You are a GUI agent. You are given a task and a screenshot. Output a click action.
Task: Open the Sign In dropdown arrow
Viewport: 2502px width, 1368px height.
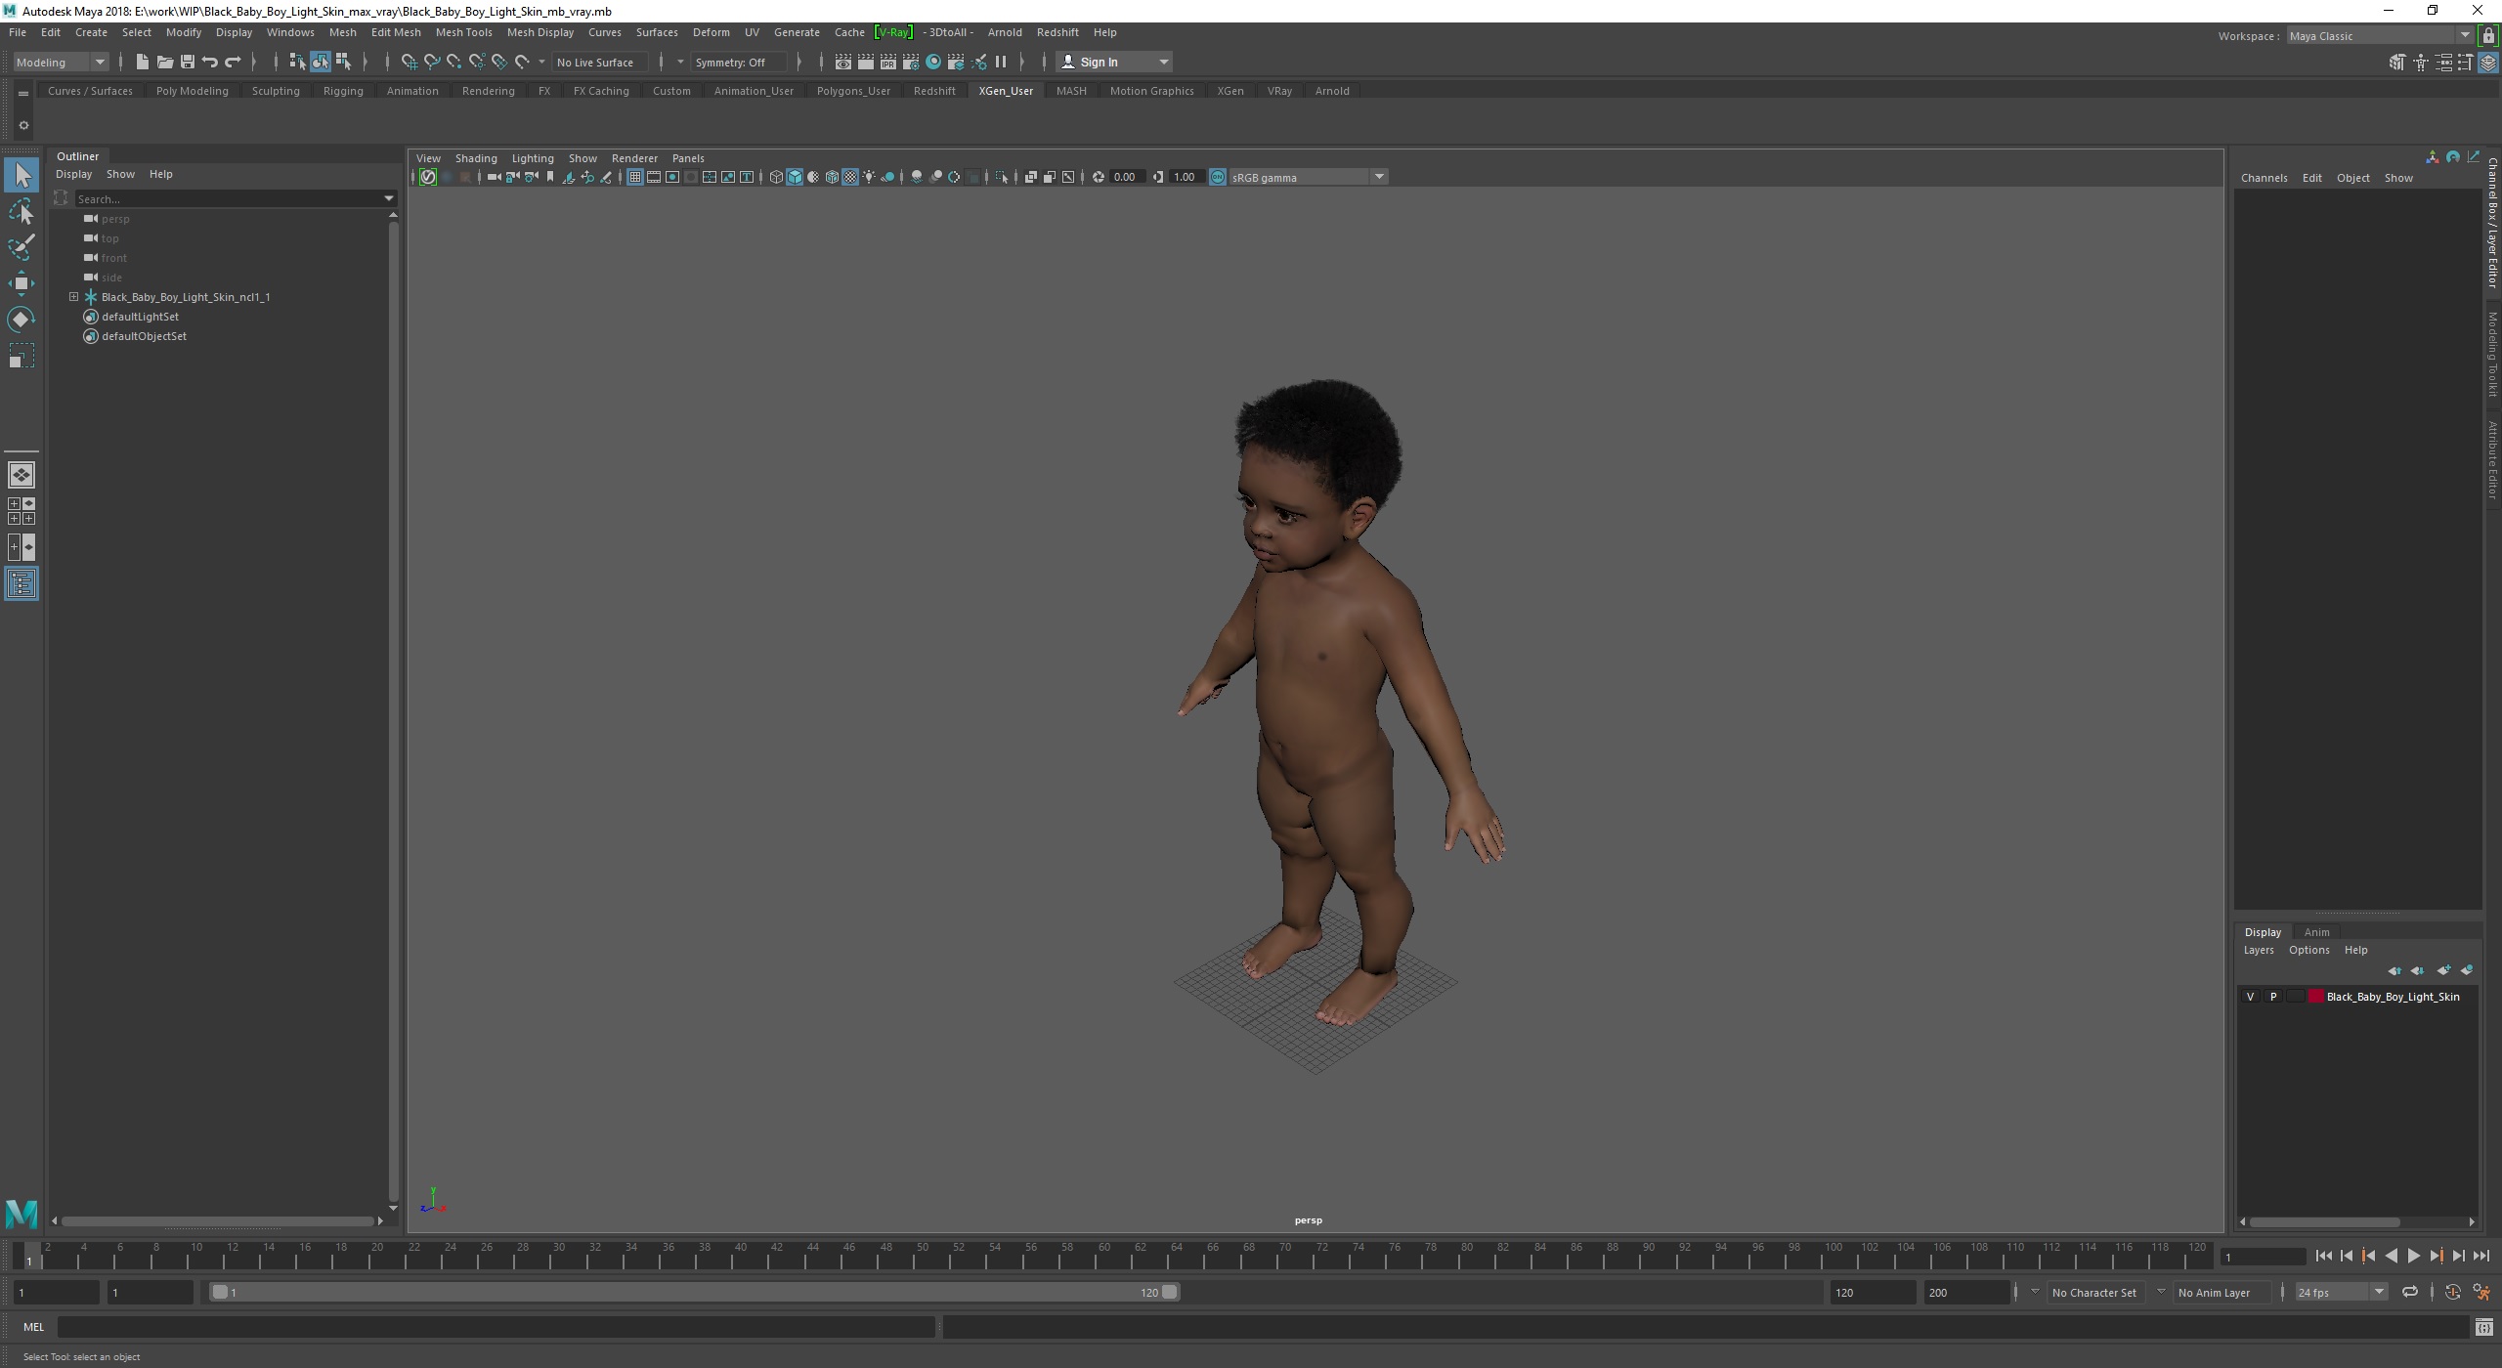point(1163,62)
